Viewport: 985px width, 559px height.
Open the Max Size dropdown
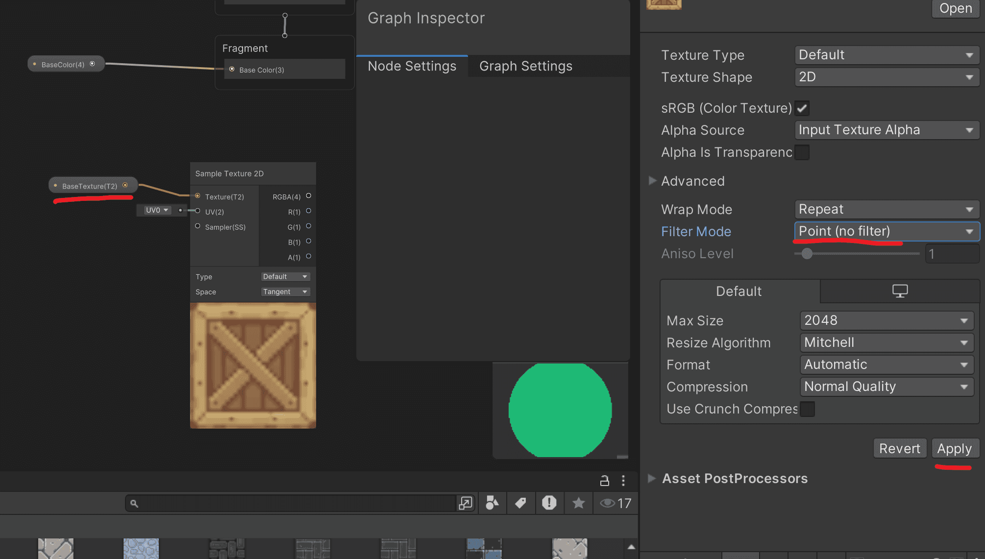tap(887, 320)
